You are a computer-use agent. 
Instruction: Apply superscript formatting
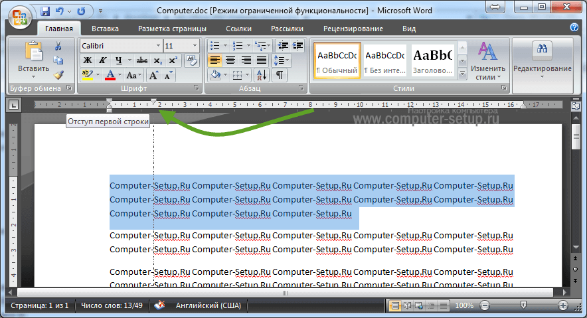(173, 60)
